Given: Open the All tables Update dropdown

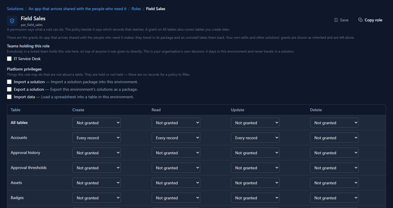Looking at the screenshot, I should (255, 123).
